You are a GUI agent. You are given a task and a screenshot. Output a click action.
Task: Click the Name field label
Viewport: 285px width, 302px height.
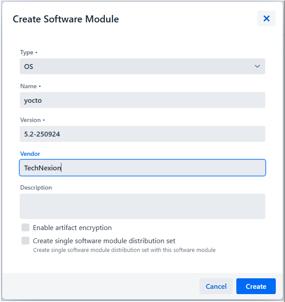tap(28, 86)
